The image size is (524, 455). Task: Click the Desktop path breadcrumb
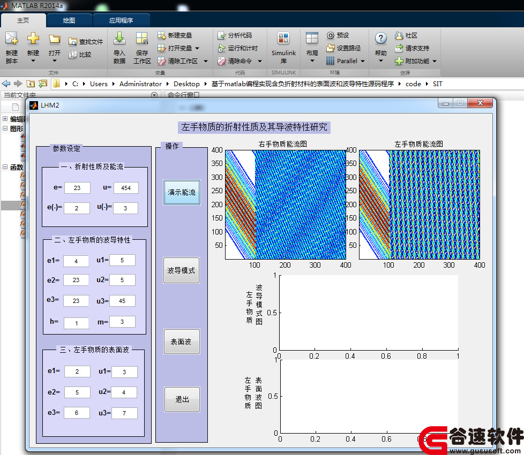pos(186,84)
